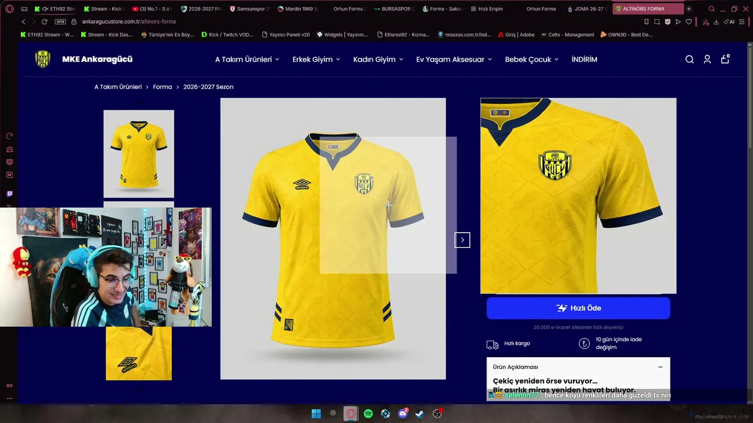Open the Celtx - Management bookmark

click(568, 35)
